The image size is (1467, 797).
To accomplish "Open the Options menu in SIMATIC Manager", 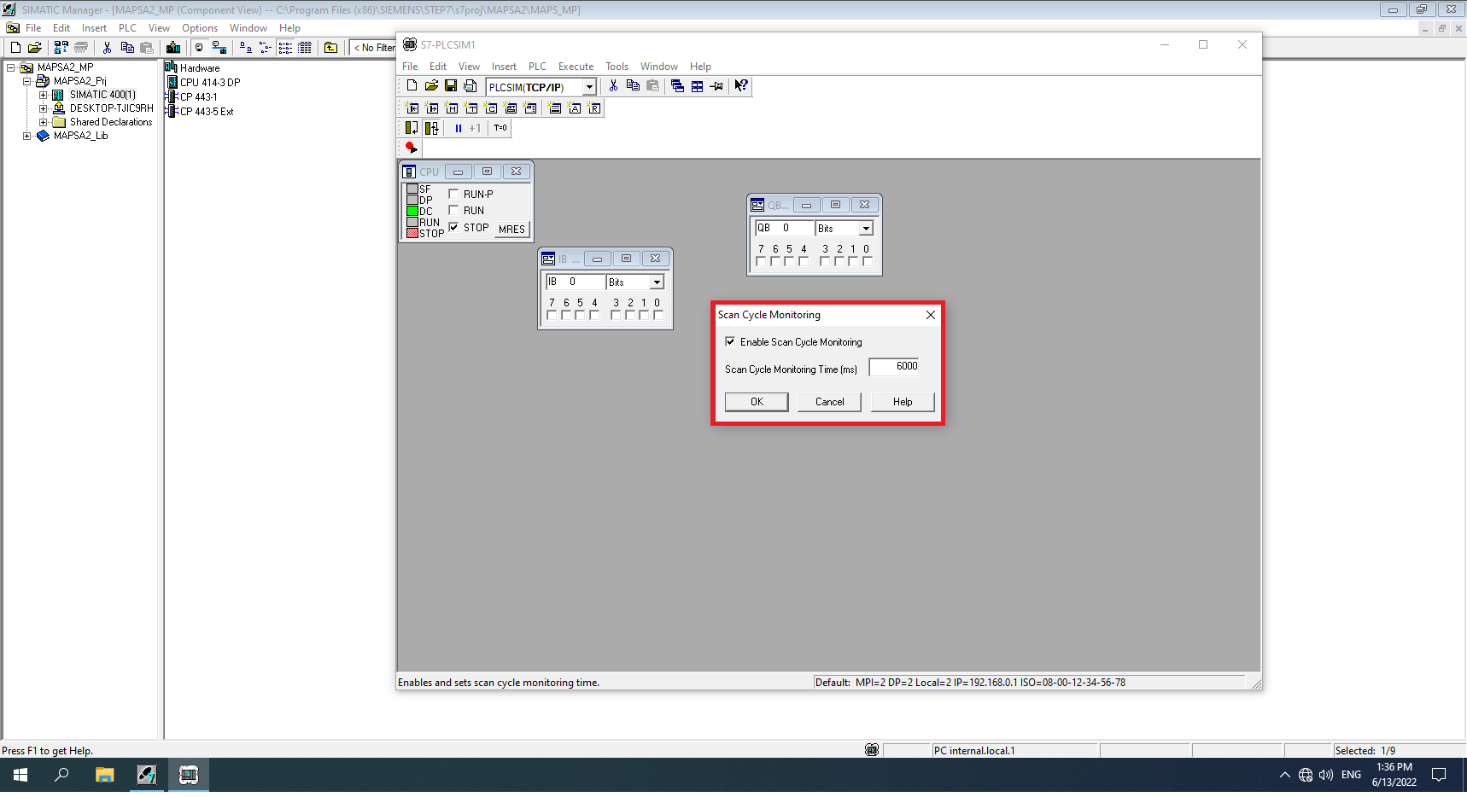I will click(x=199, y=28).
